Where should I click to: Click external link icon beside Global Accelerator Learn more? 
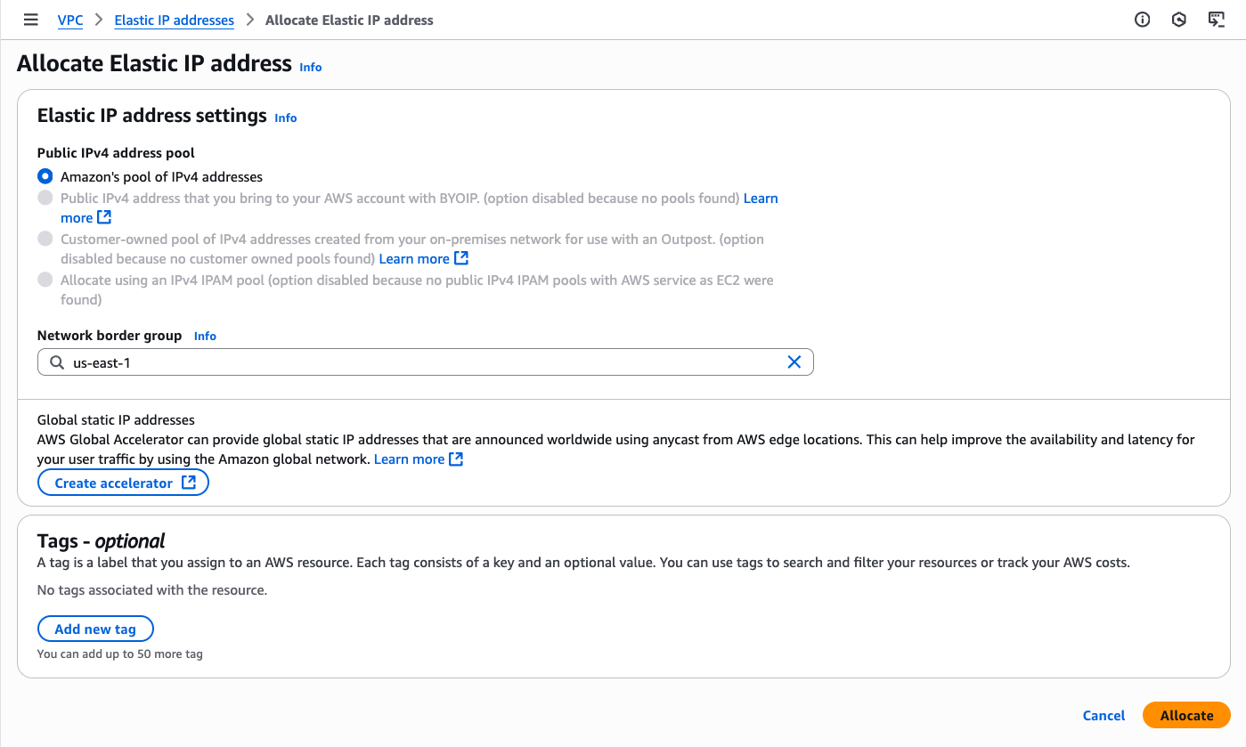coord(456,459)
